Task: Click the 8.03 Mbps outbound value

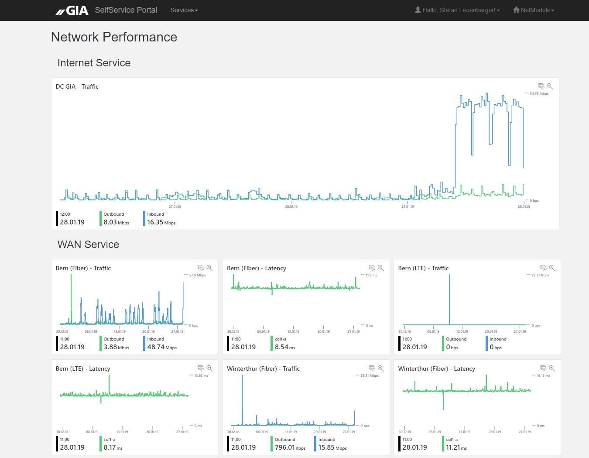Action: [x=116, y=222]
